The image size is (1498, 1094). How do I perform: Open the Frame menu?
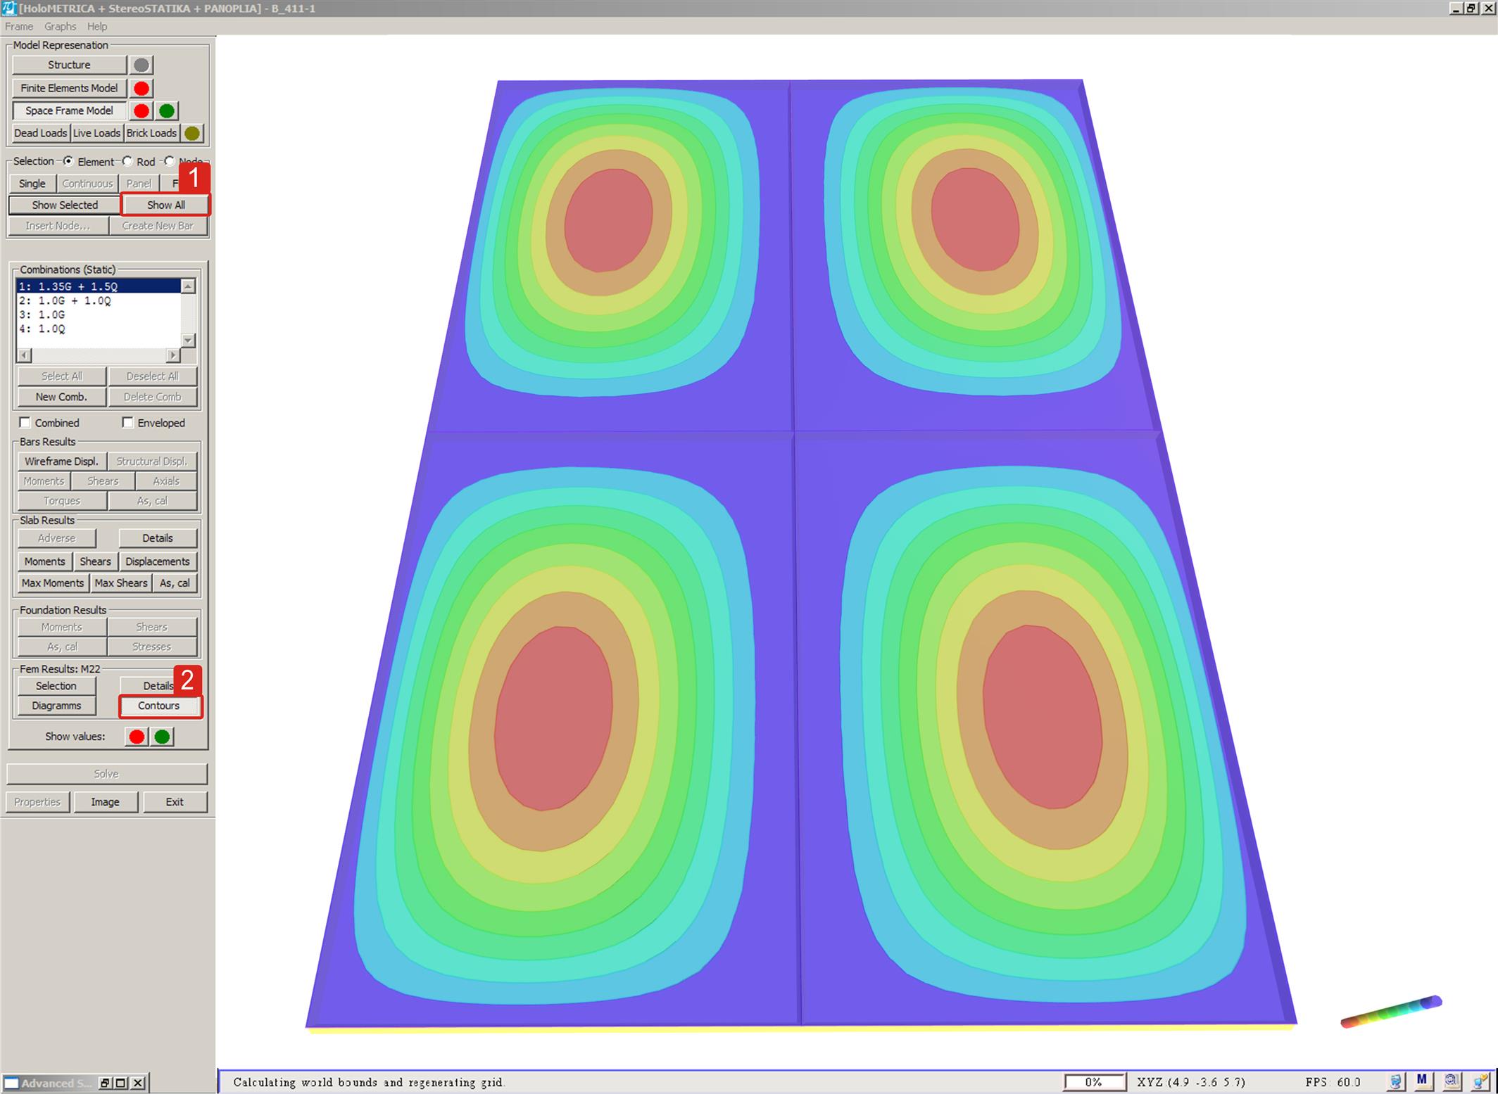point(19,27)
